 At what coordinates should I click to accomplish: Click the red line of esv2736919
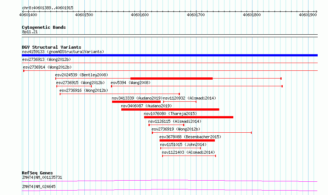click(x=202, y=133)
